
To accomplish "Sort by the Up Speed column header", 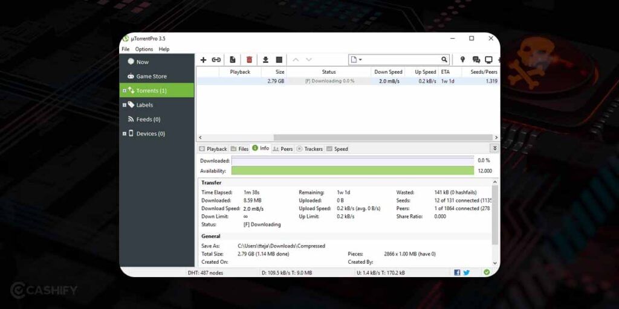I will coord(422,72).
